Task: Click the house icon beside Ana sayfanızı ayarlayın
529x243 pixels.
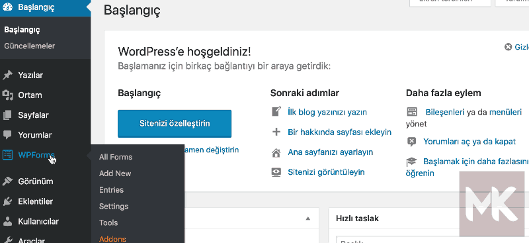Action: 276,152
